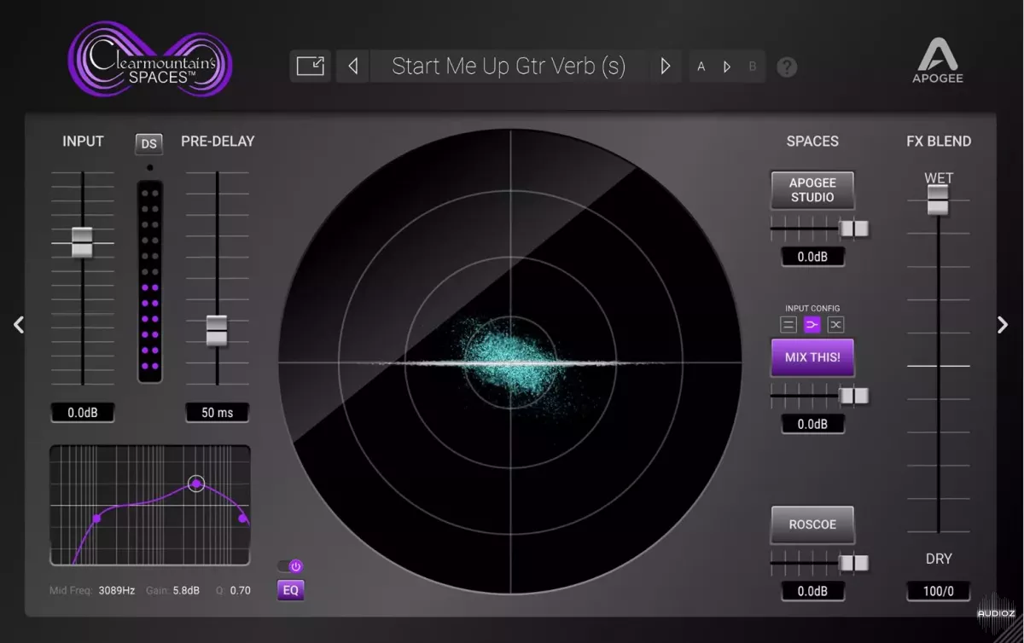
Task: Click the FX Blend fader handle
Action: click(938, 200)
